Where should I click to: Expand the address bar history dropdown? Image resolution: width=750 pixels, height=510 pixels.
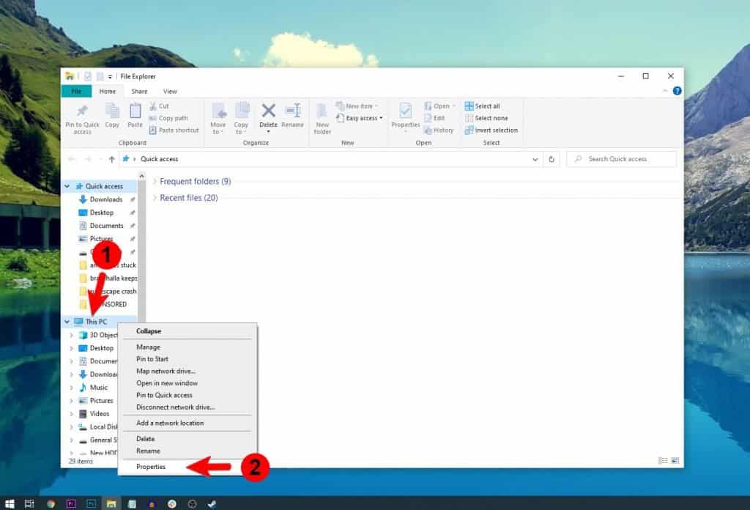click(x=535, y=159)
